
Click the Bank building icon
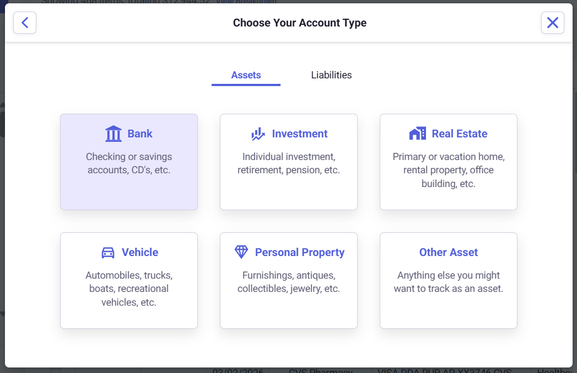coord(113,134)
